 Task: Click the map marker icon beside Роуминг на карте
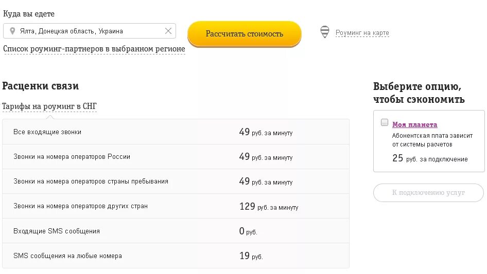(325, 32)
